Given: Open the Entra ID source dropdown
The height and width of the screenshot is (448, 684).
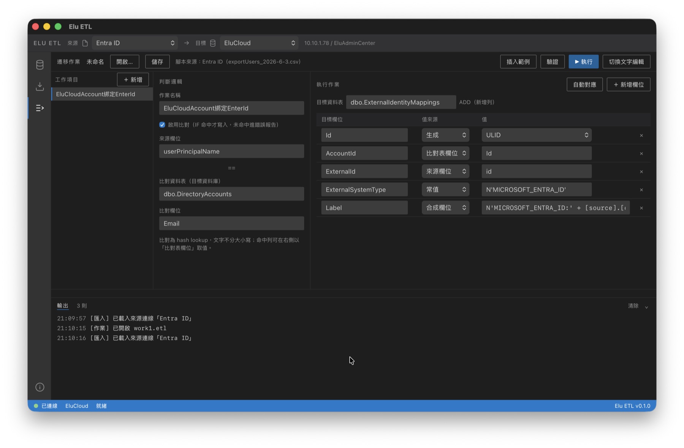Looking at the screenshot, I should 135,43.
